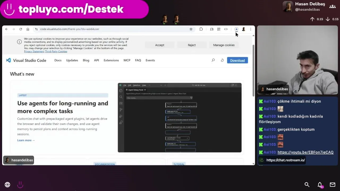Open Manage cookies
This screenshot has height=191, width=340.
[x=224, y=45]
